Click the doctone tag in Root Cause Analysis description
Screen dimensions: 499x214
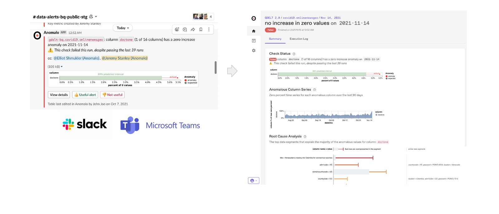(383, 142)
